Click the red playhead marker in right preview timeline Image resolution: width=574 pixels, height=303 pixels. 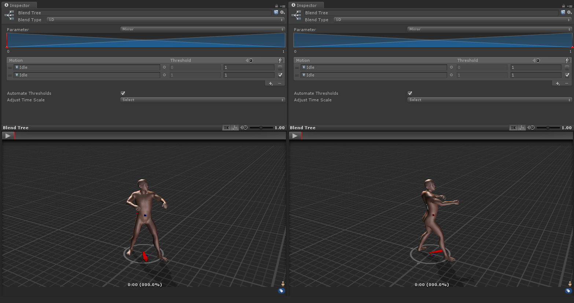[x=301, y=136]
